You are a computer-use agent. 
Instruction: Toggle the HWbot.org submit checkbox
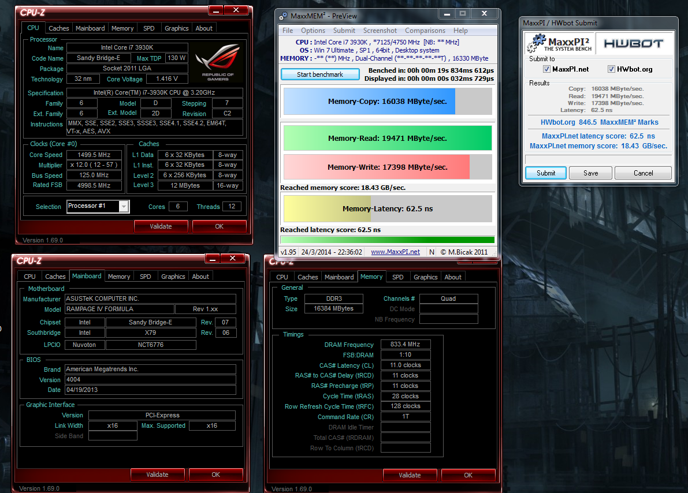coord(611,69)
